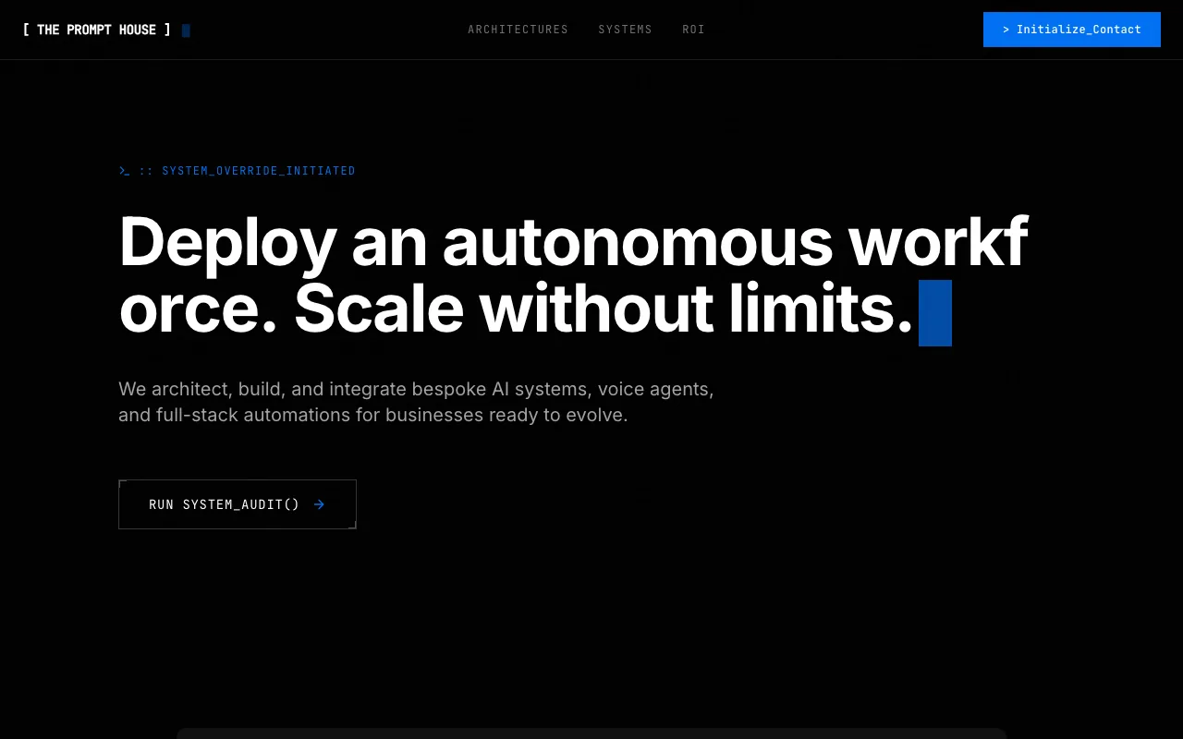Click the opening bracket of THE PROMPT HOUSE logo

(x=25, y=30)
